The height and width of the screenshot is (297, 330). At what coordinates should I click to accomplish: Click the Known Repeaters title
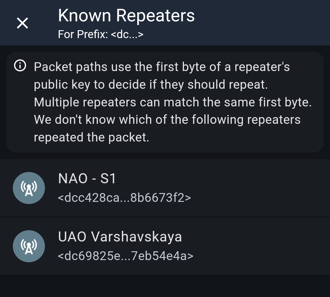(126, 15)
